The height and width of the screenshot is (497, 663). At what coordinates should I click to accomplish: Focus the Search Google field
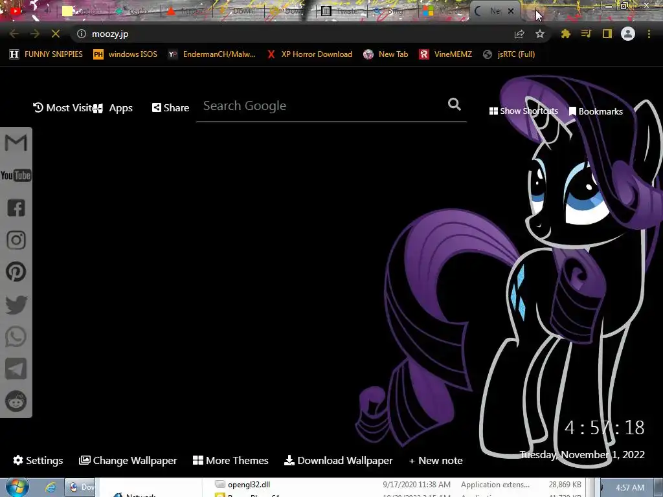pos(321,105)
